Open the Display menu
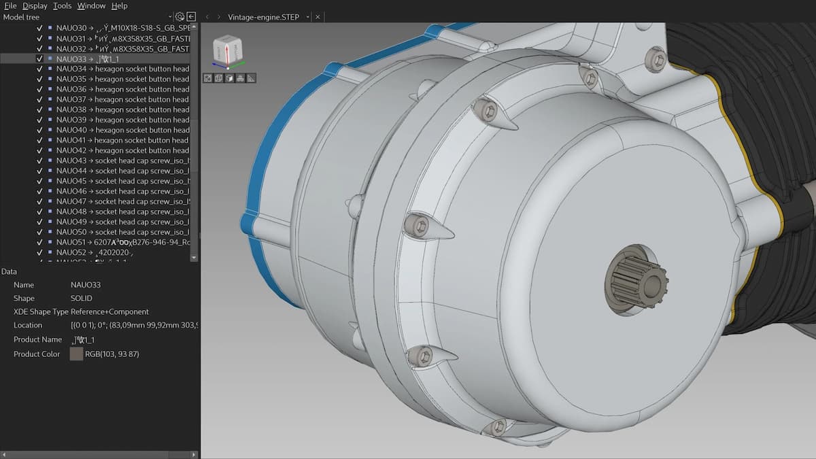Image resolution: width=816 pixels, height=459 pixels. point(35,5)
